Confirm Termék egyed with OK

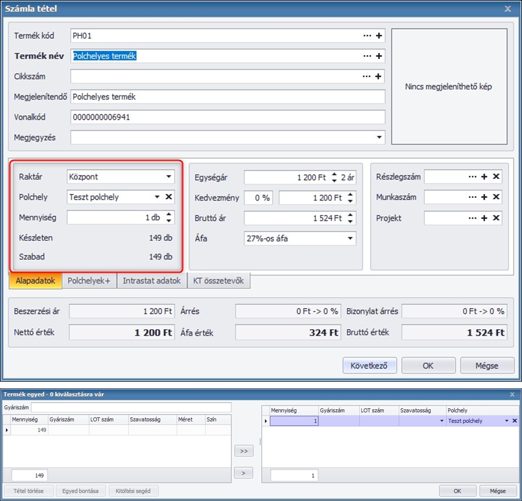tap(457, 491)
